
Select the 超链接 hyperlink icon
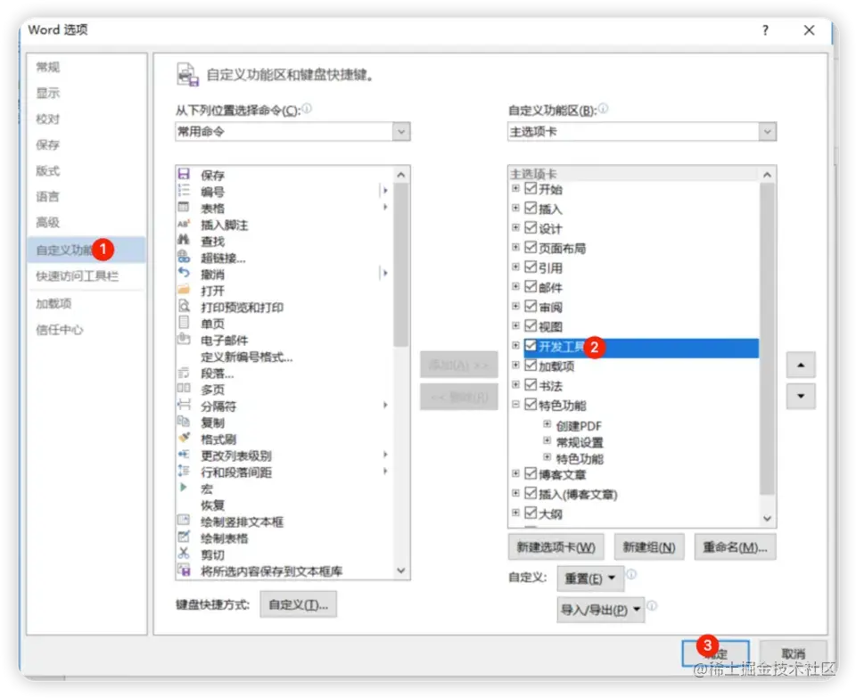[184, 257]
